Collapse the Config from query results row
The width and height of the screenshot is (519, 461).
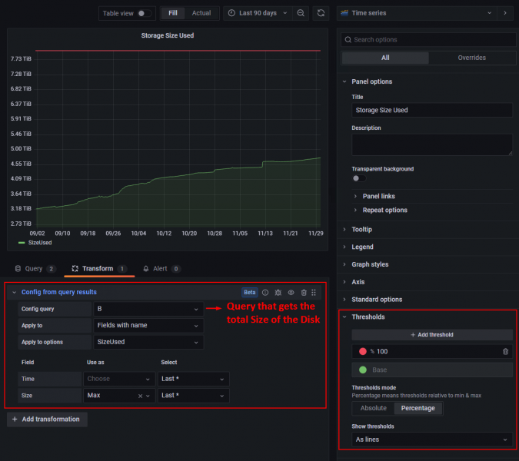14,292
